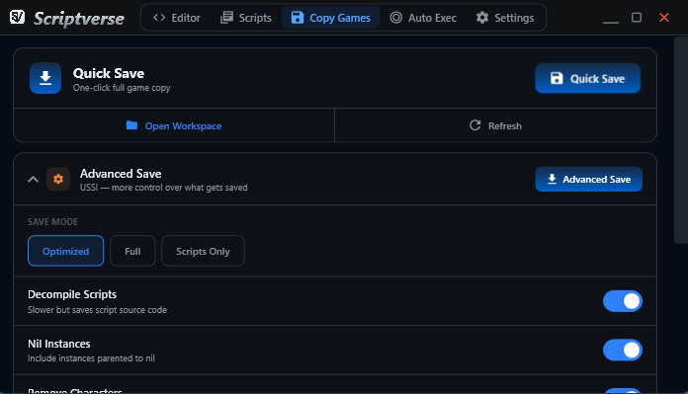Click 'Slower but saves script source code'
Screen dimensions: 688x394
[x=97, y=310]
